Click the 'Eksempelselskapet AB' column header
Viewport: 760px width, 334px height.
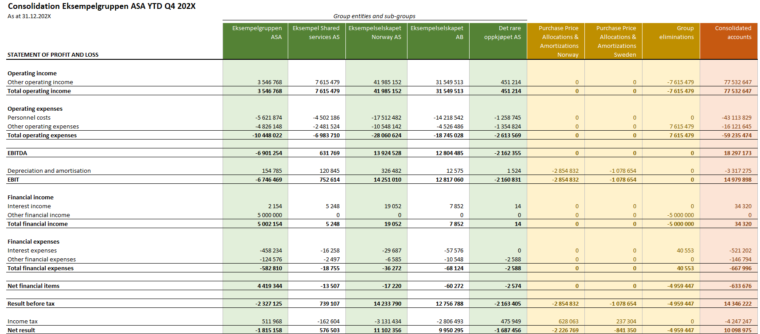438,41
